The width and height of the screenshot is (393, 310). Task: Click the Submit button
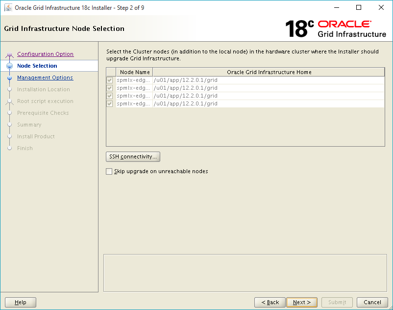(337, 302)
